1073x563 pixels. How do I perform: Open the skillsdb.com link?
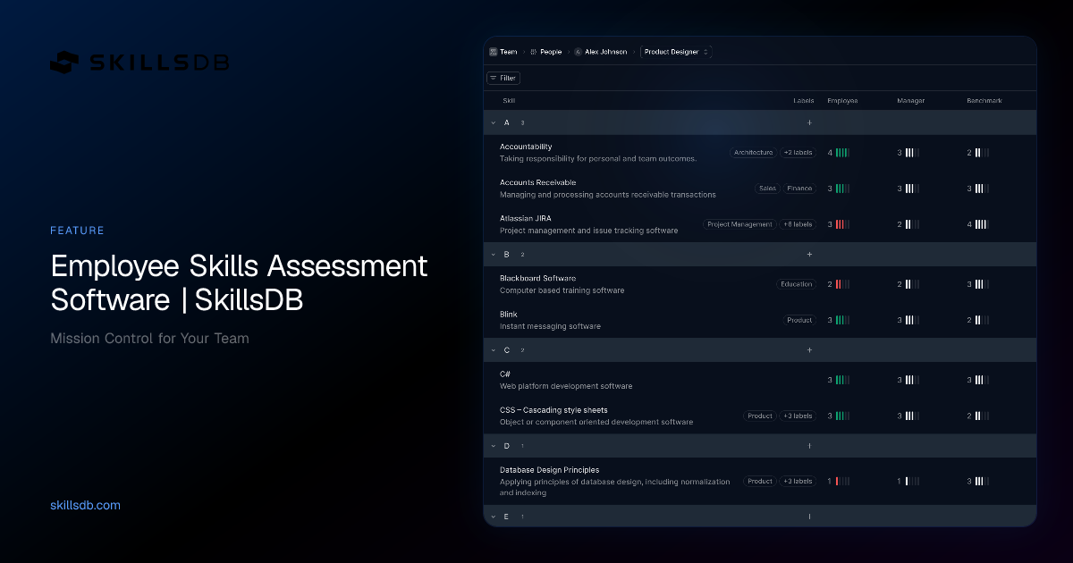pos(85,505)
